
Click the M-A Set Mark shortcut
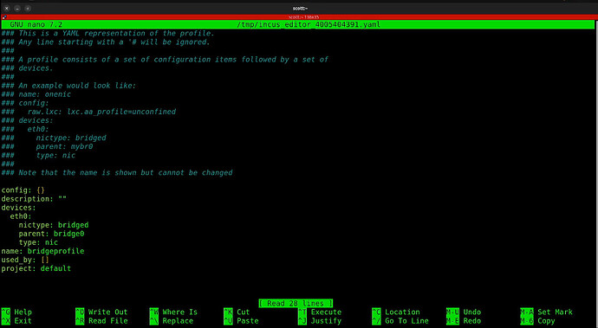point(546,312)
